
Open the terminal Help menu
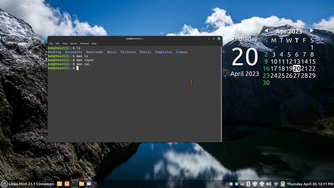[94, 43]
